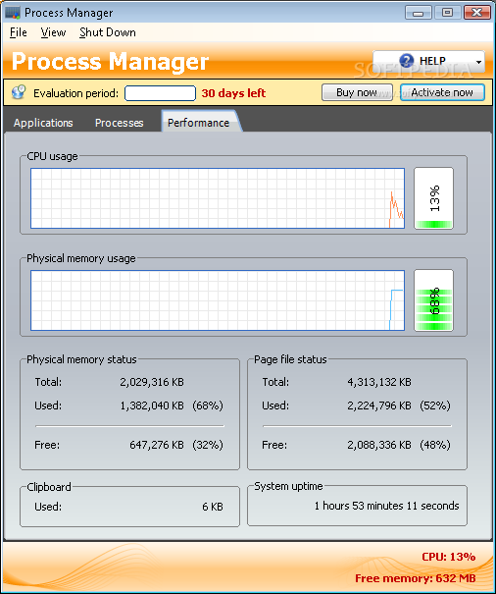The image size is (496, 594).
Task: Click physical memory used 1,382,040 KB
Action: [x=152, y=405]
